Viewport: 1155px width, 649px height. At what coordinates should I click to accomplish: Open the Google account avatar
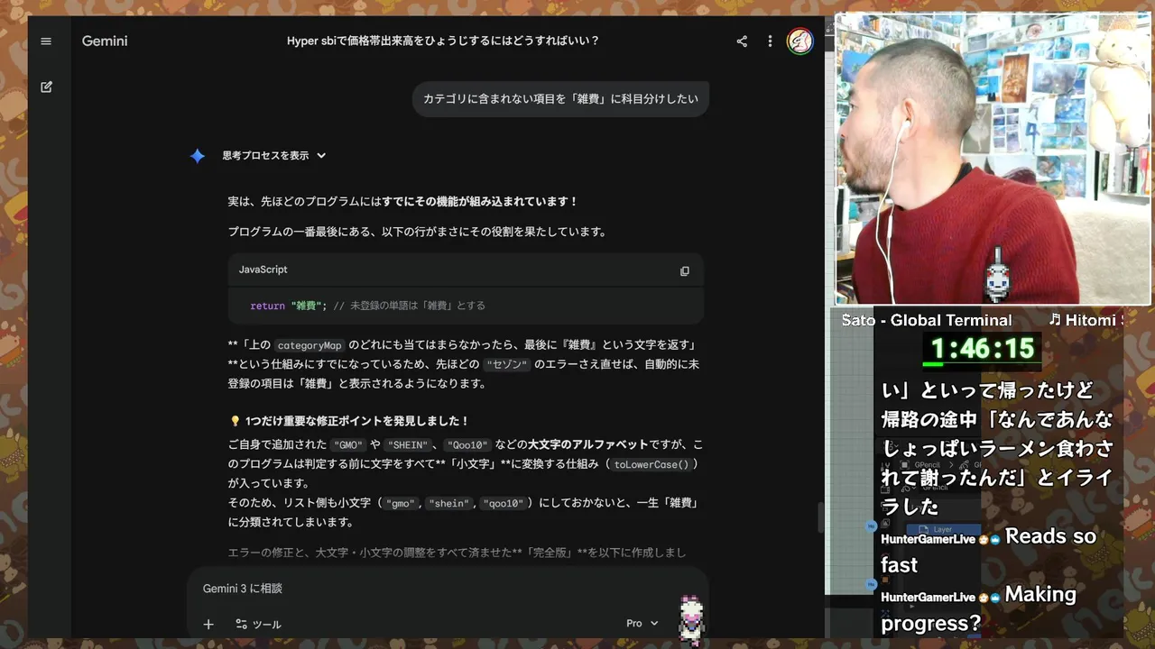[799, 41]
